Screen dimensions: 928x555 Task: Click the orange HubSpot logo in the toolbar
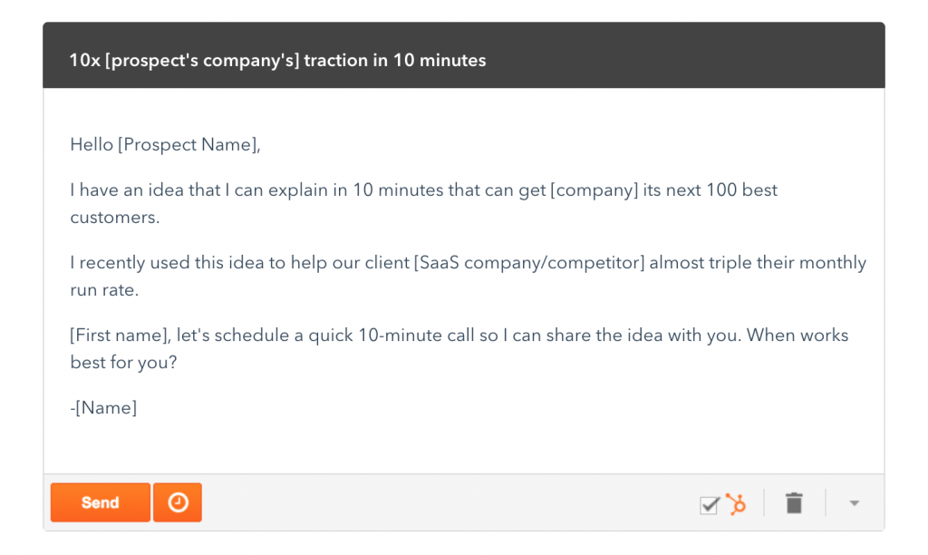736,505
